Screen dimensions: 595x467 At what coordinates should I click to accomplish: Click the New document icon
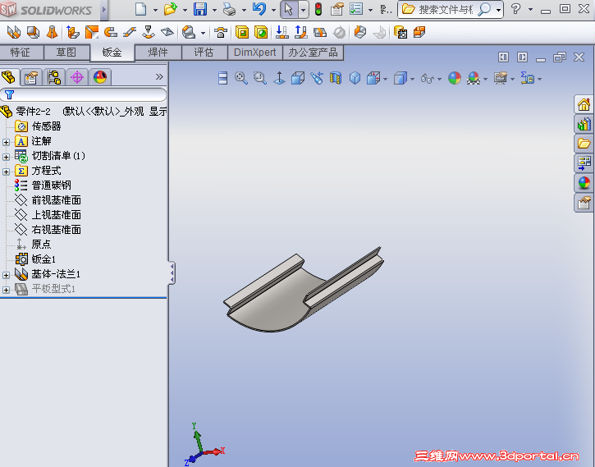(x=141, y=9)
